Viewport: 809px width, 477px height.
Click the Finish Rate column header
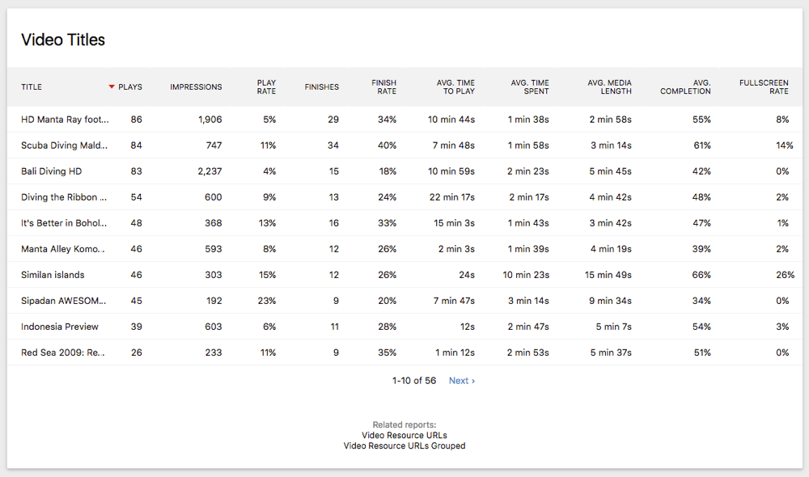383,87
